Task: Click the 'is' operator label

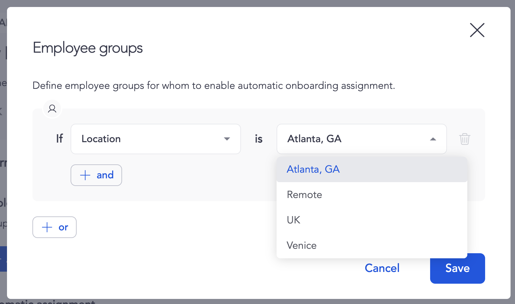Action: click(x=258, y=139)
